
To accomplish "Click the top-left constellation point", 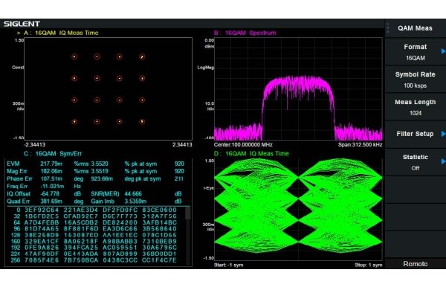I will (x=74, y=57).
